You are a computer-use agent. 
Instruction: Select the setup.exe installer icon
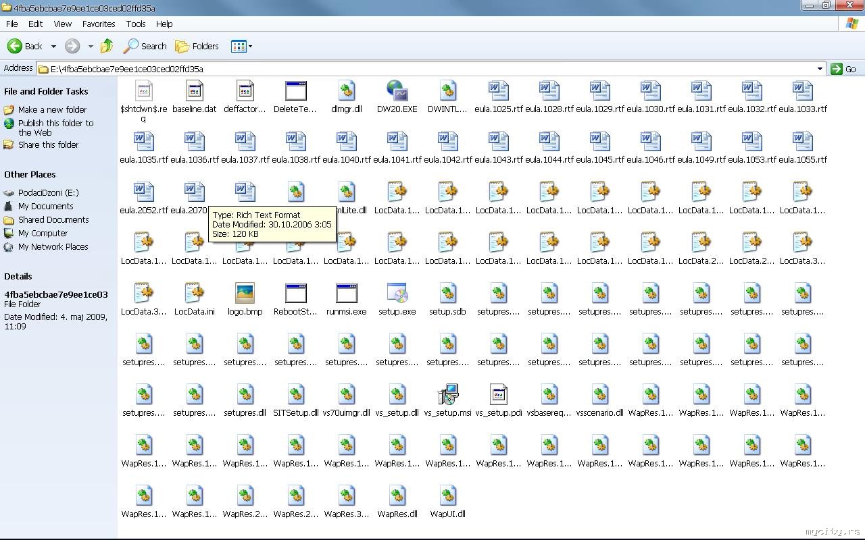397,294
